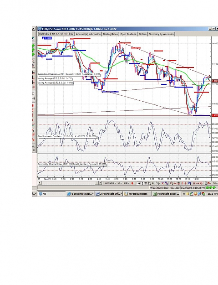The height and width of the screenshot is (285, 218).
Task: Click the 9/23/2008 3:10:28 PM status field
Action: pyautogui.click(x=193, y=187)
